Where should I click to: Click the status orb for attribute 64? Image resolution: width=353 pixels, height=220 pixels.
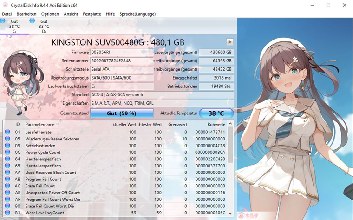(x=7, y=159)
